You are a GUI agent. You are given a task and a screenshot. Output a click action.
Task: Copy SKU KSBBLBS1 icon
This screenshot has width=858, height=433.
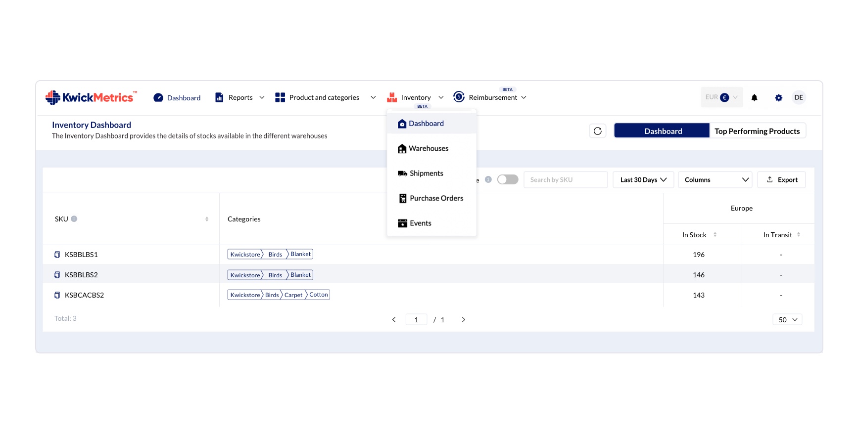[x=57, y=255]
